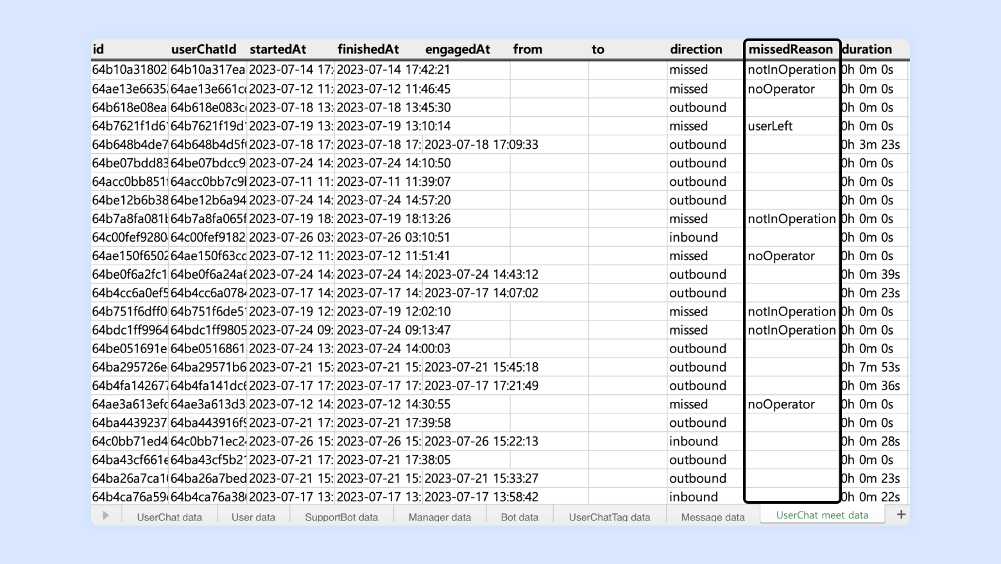Select the cell 2023-07-19 13:10:14
The image size is (1001, 564).
coord(393,126)
